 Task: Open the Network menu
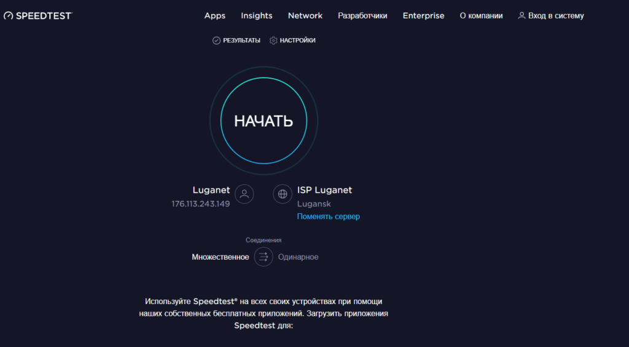point(305,16)
